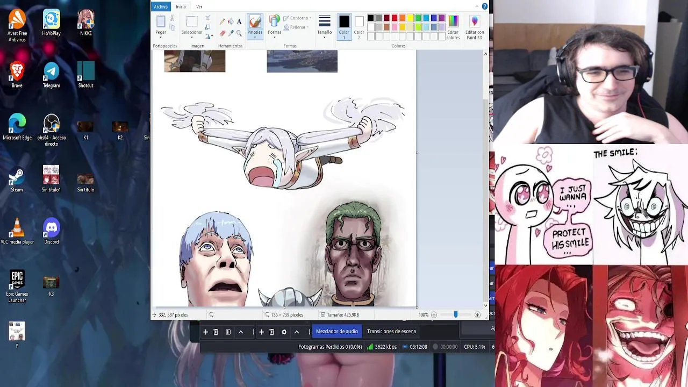
Task: Select Transiciones de escena tab in OBS
Action: coord(391,332)
